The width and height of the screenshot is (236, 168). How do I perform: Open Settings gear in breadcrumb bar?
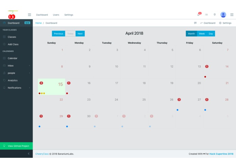225,23
